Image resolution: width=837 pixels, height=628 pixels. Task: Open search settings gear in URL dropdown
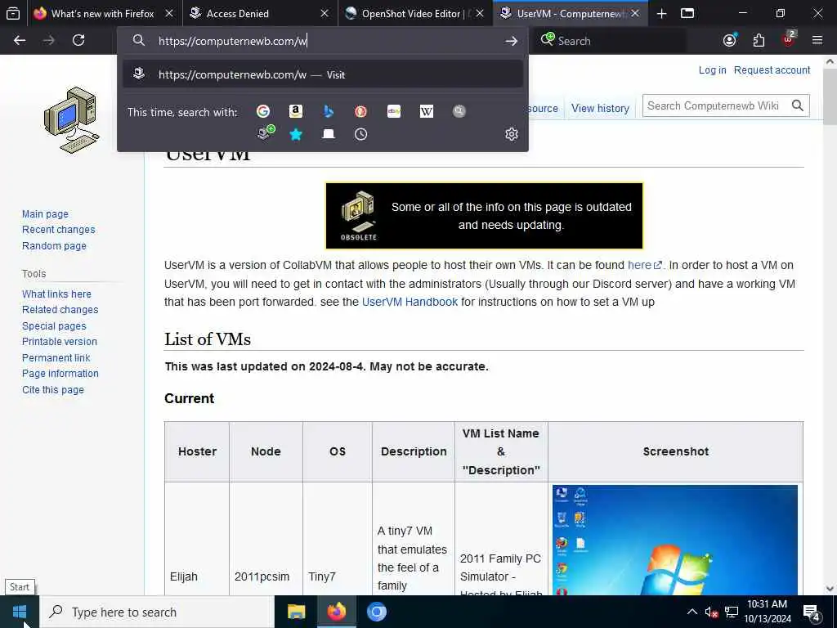pyautogui.click(x=512, y=134)
